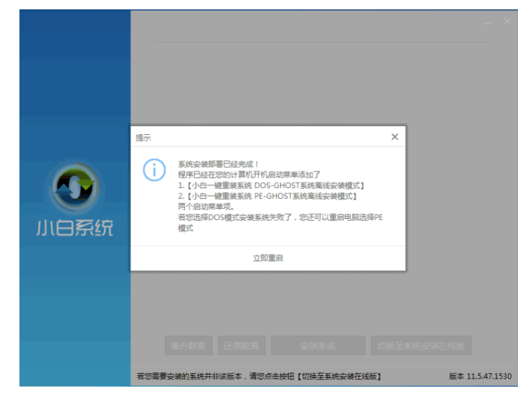Click the 提示 dialog title
524x396 pixels.
click(x=143, y=138)
